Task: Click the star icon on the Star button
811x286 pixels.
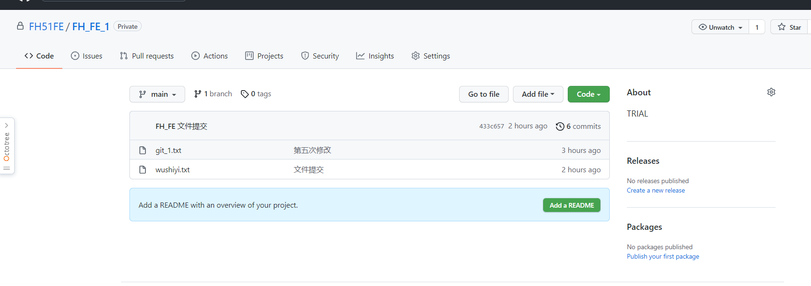Action: point(782,27)
